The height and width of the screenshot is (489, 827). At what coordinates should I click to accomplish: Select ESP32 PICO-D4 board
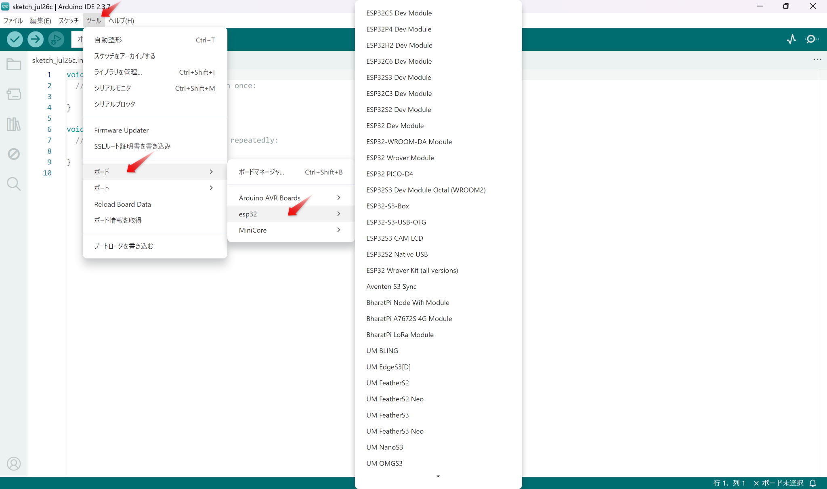(x=439, y=174)
